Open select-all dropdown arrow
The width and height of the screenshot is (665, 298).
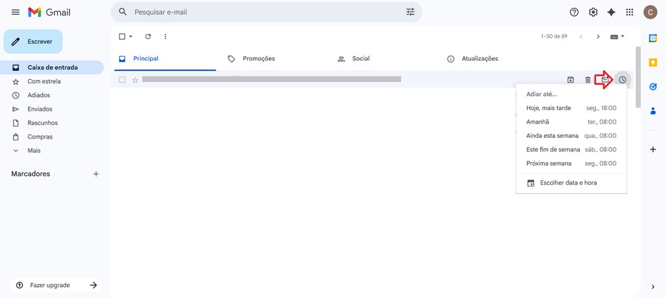tap(130, 36)
